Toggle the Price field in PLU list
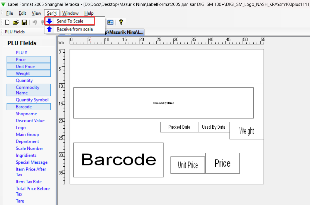 click(28, 59)
